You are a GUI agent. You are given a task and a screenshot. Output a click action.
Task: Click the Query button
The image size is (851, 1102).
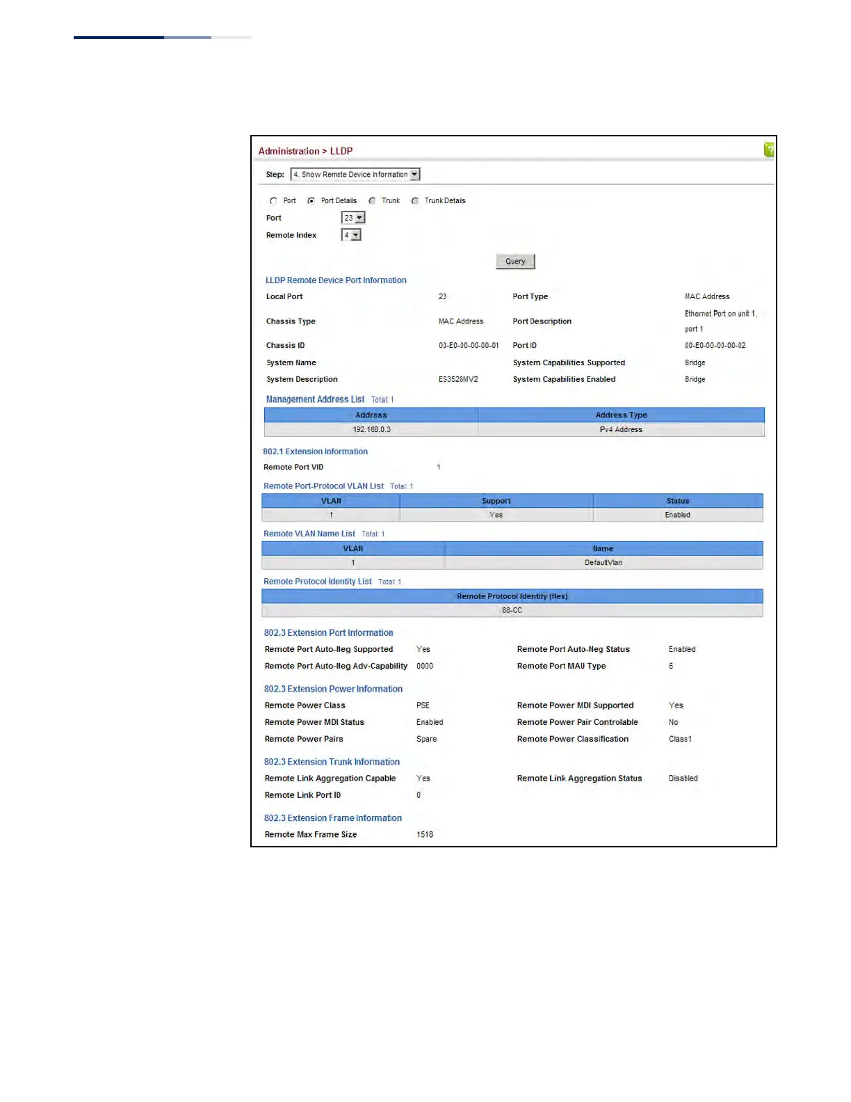tap(515, 262)
